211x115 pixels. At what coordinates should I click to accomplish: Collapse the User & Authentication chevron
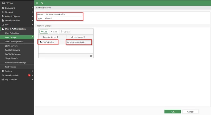coord(32,29)
